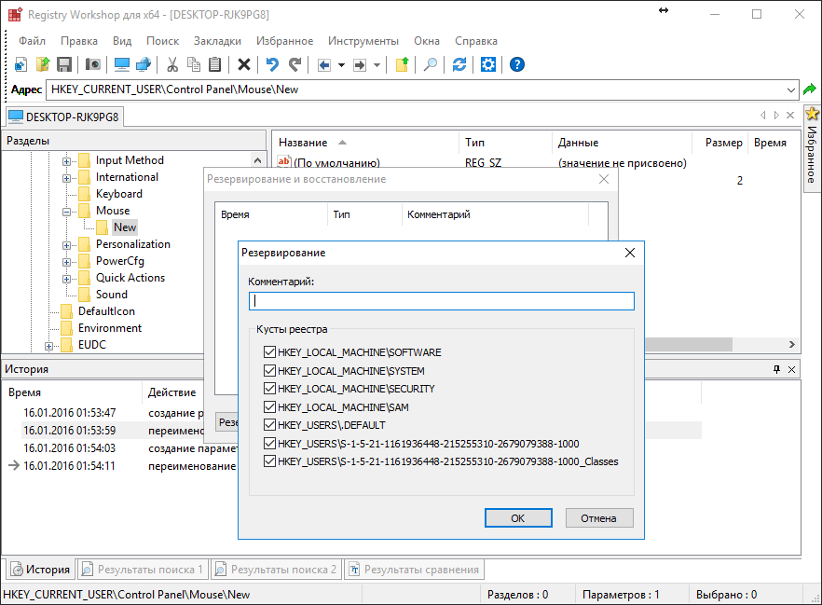Viewport: 822px width, 605px height.
Task: Open settings with the gear icon
Action: point(488,64)
